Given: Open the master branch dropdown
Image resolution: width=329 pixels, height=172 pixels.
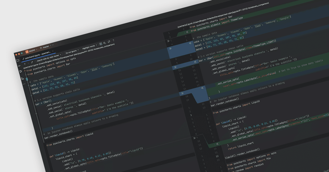Looking at the screenshot, I should [x=47, y=47].
